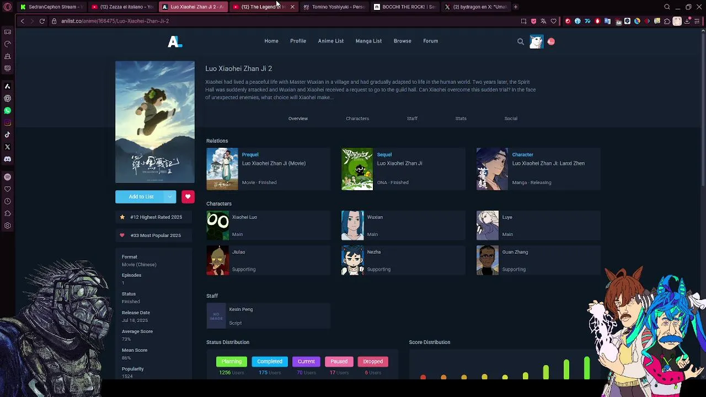Click the AniList logo
This screenshot has width=706, height=397.
175,41
